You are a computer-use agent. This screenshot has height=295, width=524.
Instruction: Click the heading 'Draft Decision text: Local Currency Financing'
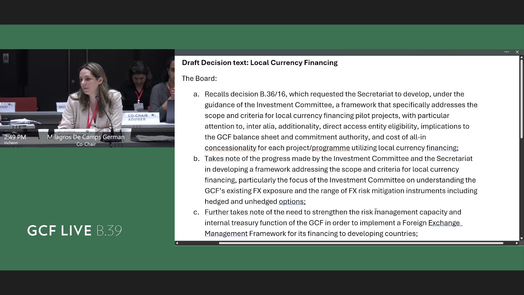point(260,63)
